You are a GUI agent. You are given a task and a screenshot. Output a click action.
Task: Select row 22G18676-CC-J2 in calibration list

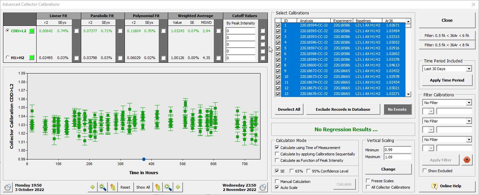[343, 94]
